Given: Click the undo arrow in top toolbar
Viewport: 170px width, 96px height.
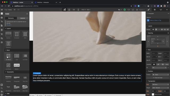Looking at the screenshot, I should click(119, 10).
